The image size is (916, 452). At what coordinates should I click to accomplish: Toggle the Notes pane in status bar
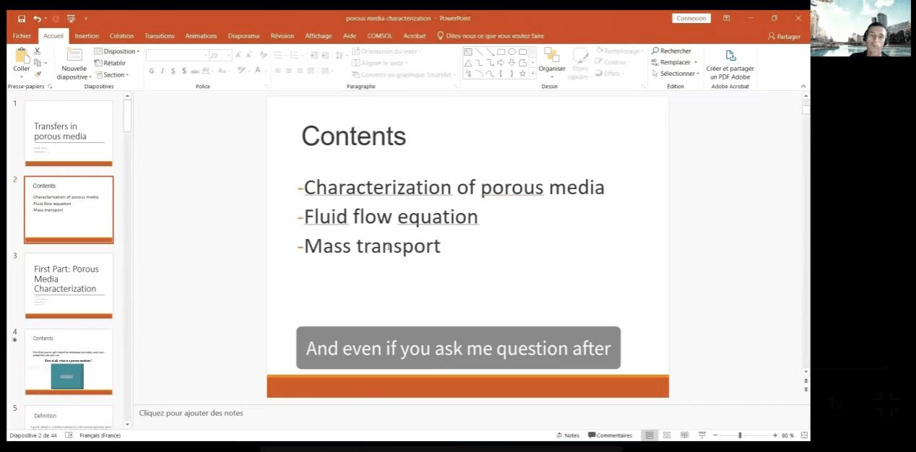point(568,435)
